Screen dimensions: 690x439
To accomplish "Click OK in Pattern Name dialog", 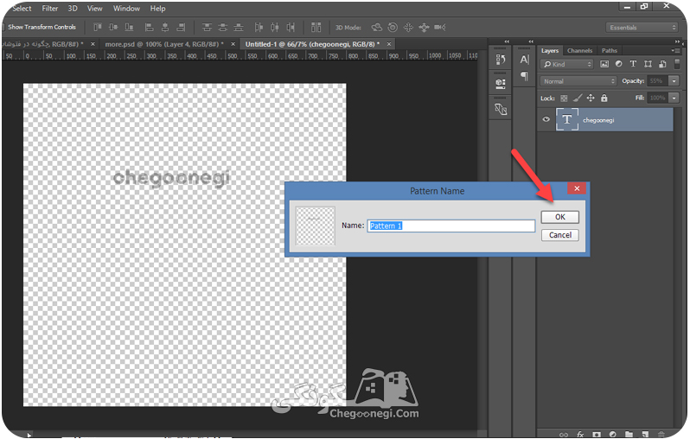I will point(559,217).
